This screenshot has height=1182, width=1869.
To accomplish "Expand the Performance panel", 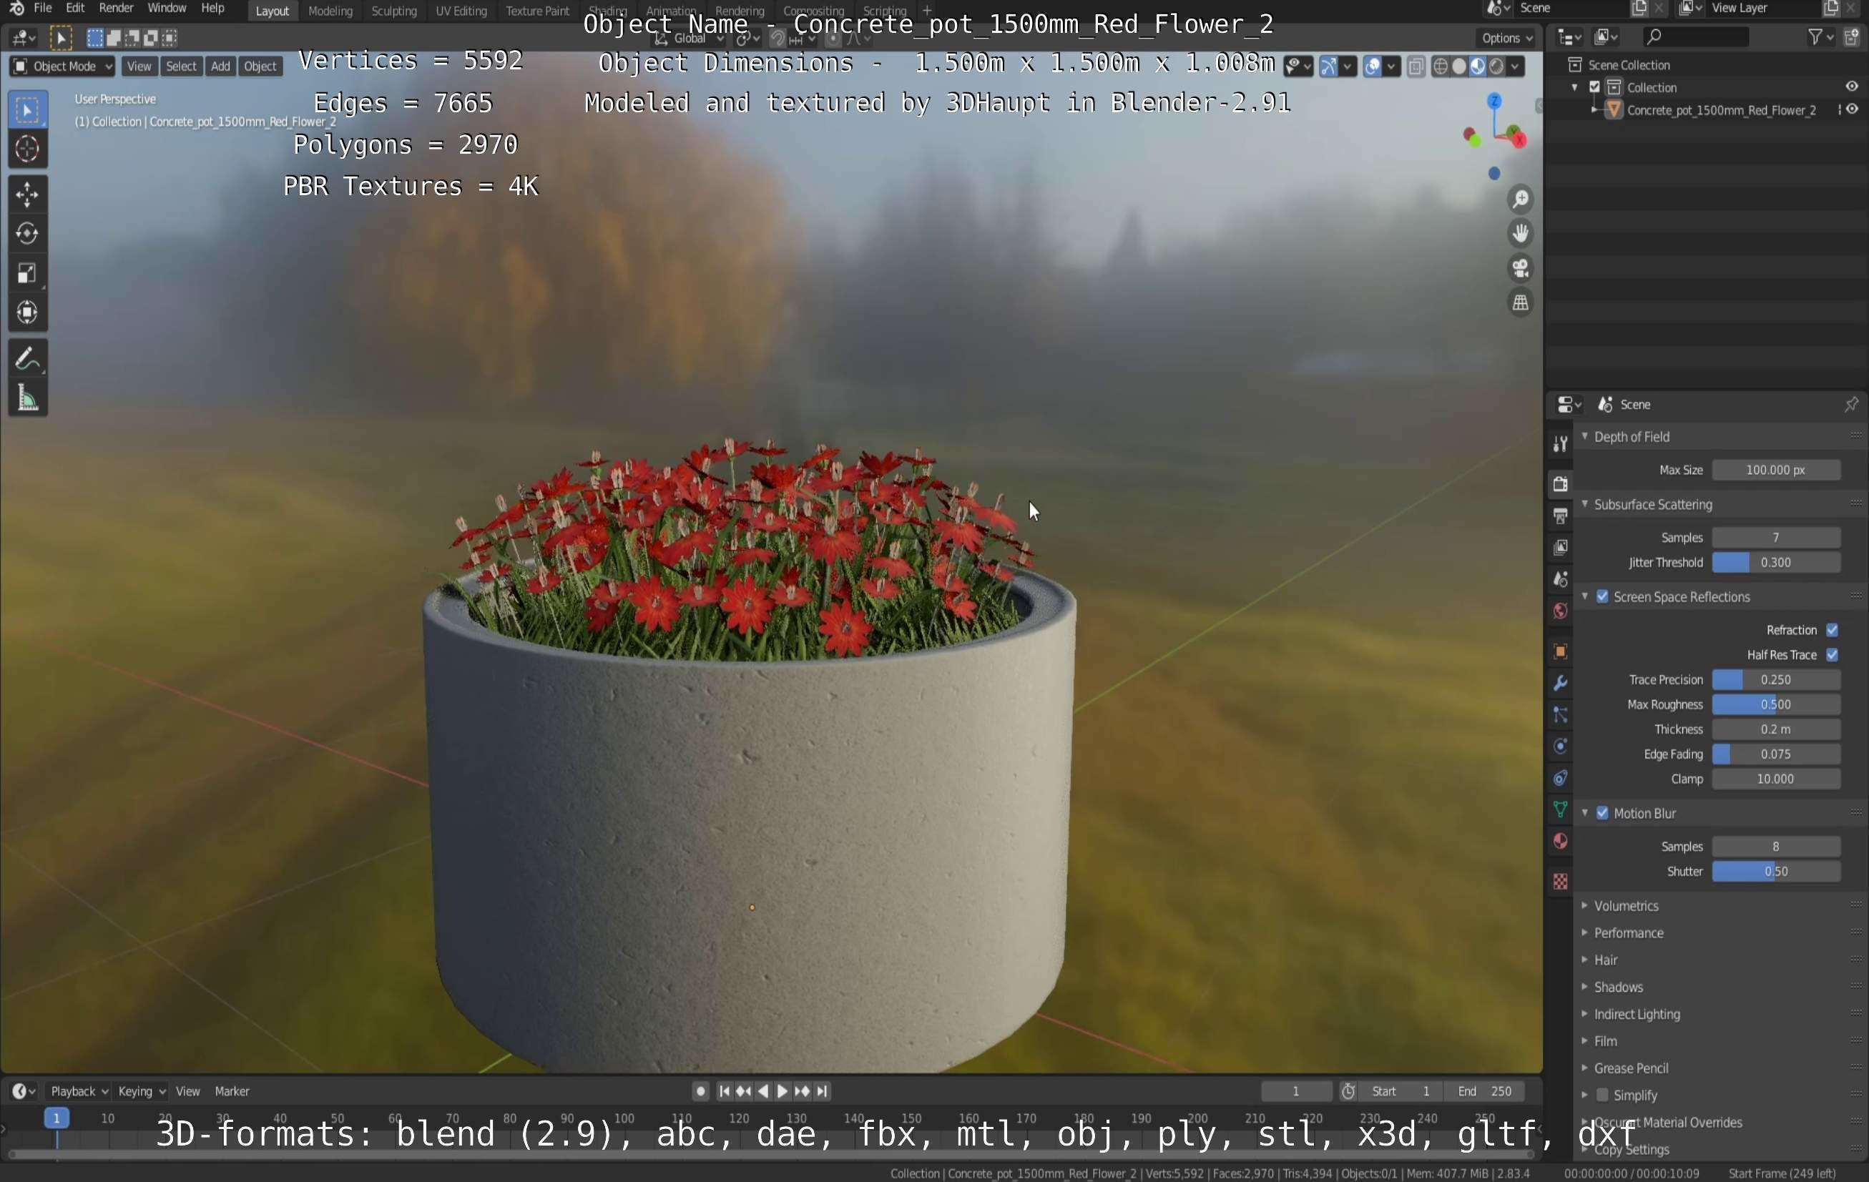I will 1628,933.
